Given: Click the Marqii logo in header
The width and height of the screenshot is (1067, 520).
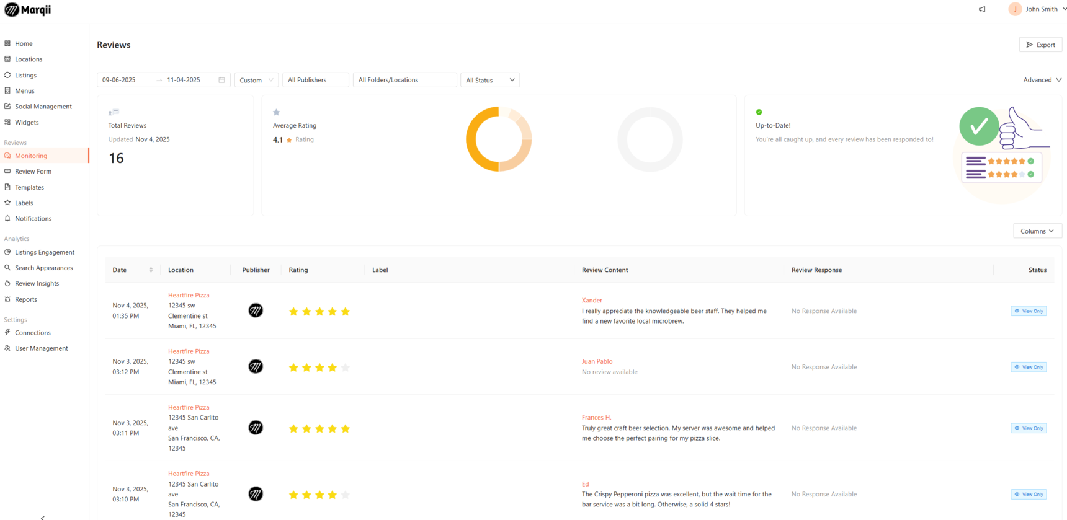Looking at the screenshot, I should (28, 10).
